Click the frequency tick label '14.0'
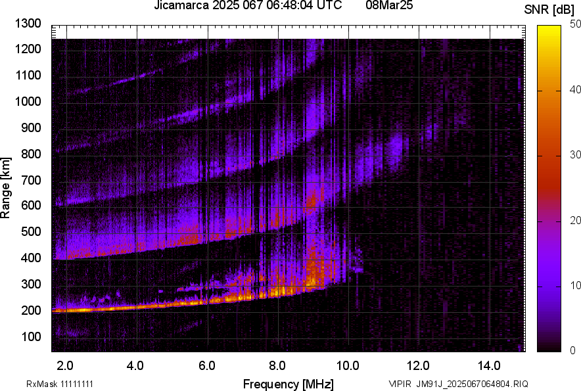 click(489, 366)
